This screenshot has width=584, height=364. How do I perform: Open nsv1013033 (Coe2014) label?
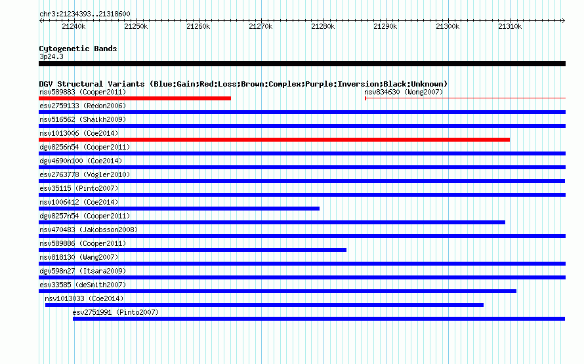point(84,298)
